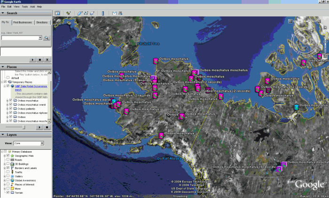329x198 pixels.
Task: Click the Traffic light layer icon
Action: pos(12,172)
